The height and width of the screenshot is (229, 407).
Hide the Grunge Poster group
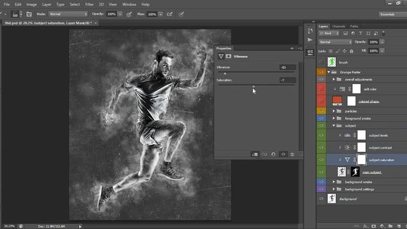pos(321,72)
